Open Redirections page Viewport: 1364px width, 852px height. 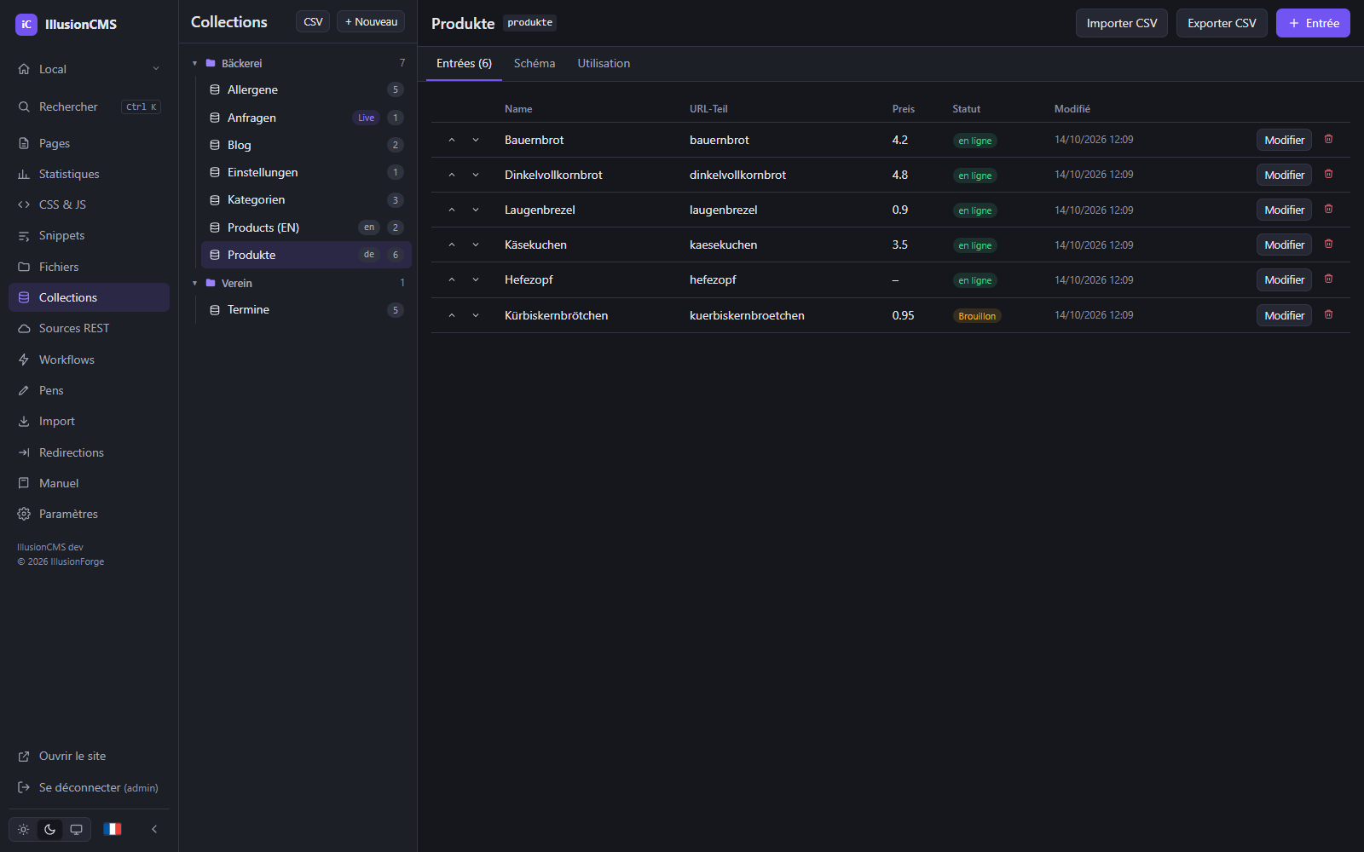click(x=89, y=452)
